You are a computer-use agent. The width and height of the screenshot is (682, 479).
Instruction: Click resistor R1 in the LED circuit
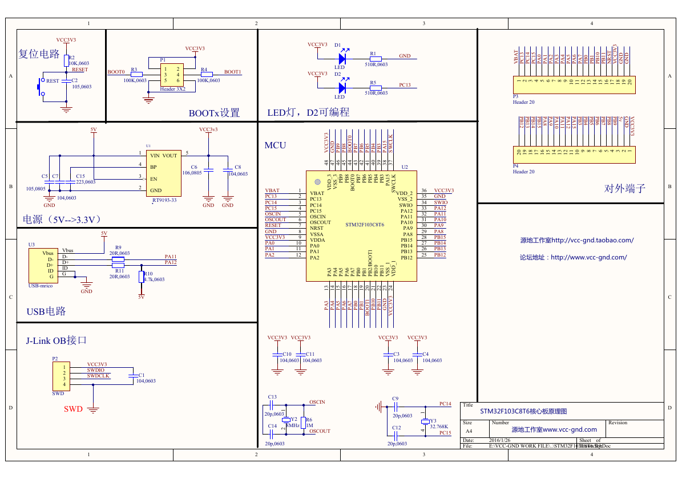[x=376, y=59]
